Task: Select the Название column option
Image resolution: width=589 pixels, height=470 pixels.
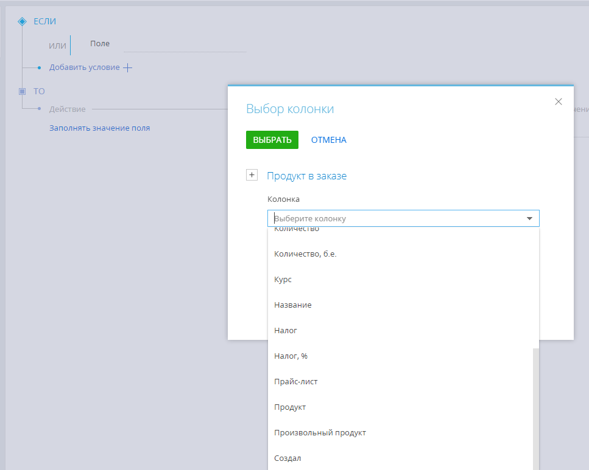Action: (x=293, y=305)
